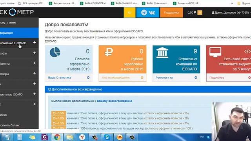The height and width of the screenshot is (141, 251).
Task: Open the Пополнить баланс sidebar item
Action: pos(19,125)
